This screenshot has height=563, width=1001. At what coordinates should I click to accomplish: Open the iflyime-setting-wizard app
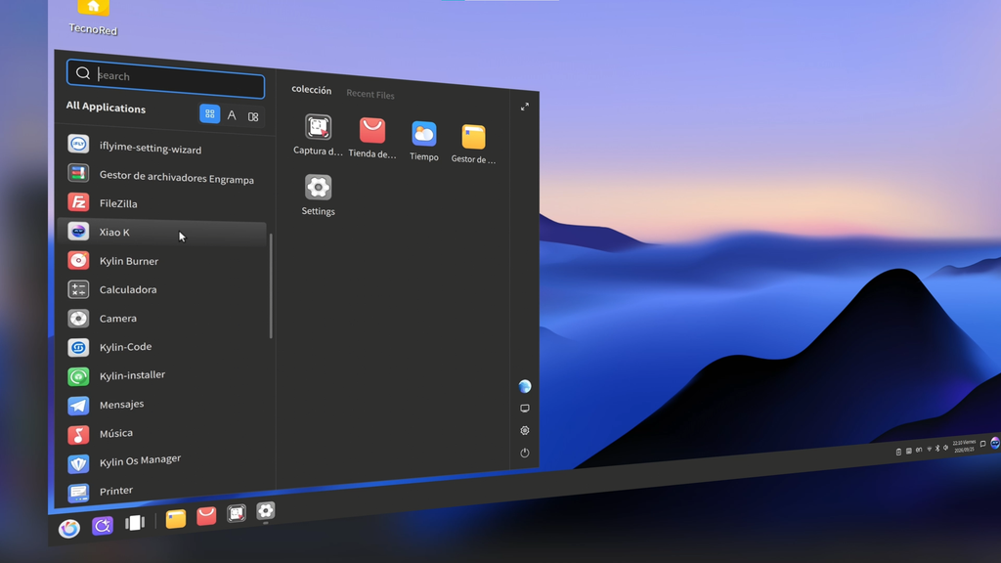point(162,147)
